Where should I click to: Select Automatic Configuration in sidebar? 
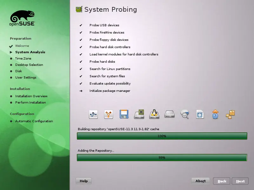34,121
